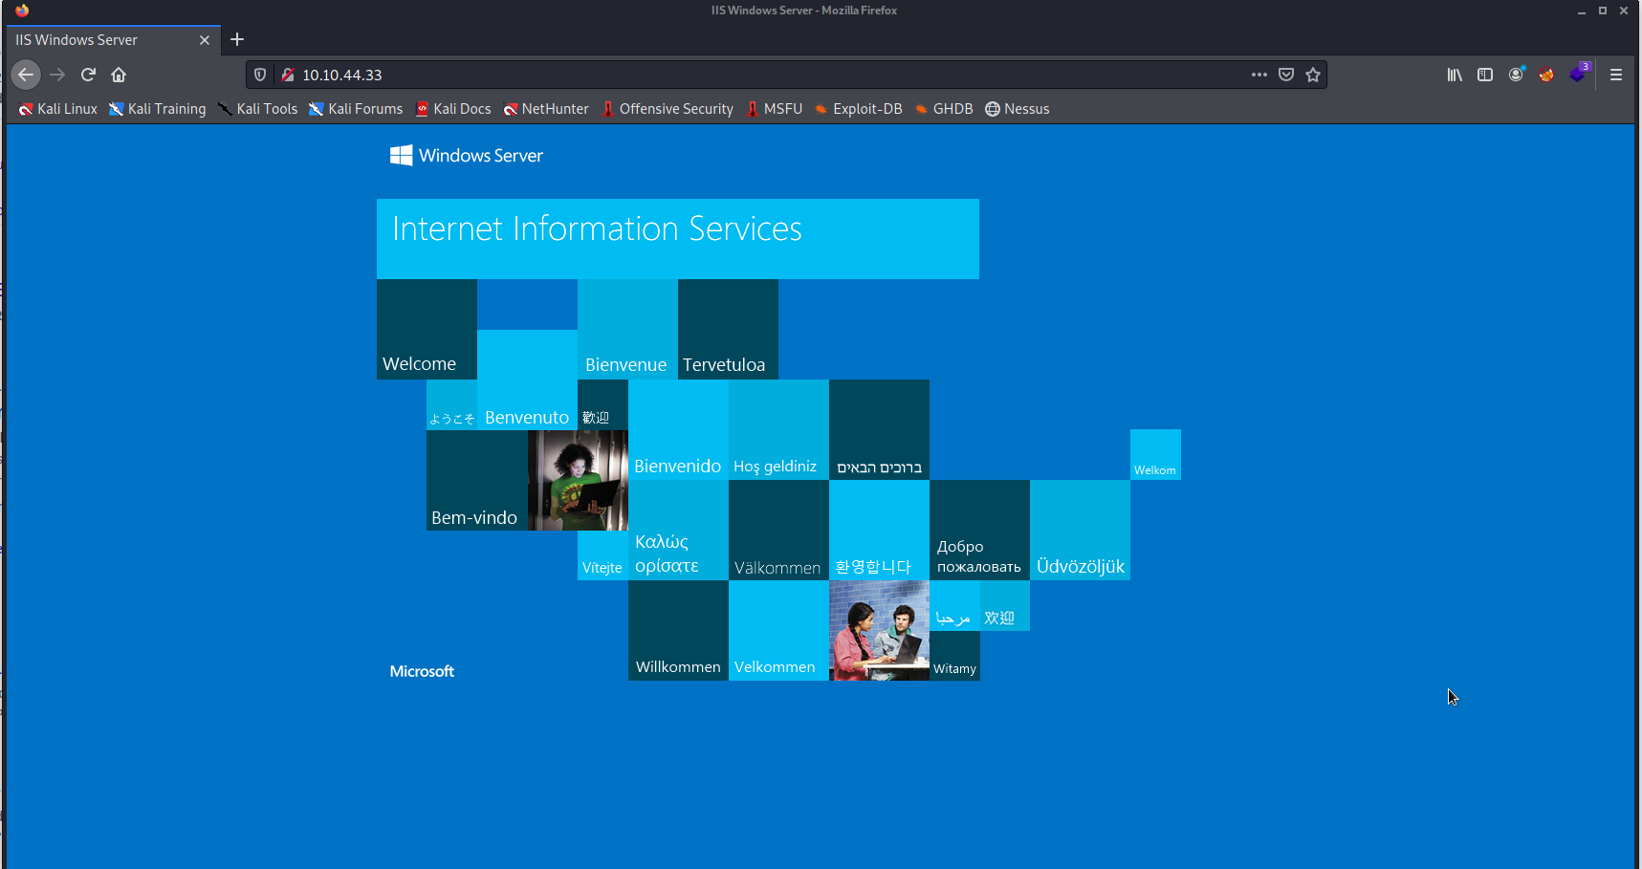Click the Hoş geldiniz tile
Image resolution: width=1642 pixels, height=869 pixels.
tap(778, 429)
